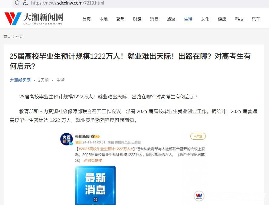269x205 pixels.
Task: Click the +关注 follow button
Action: [x=198, y=136]
